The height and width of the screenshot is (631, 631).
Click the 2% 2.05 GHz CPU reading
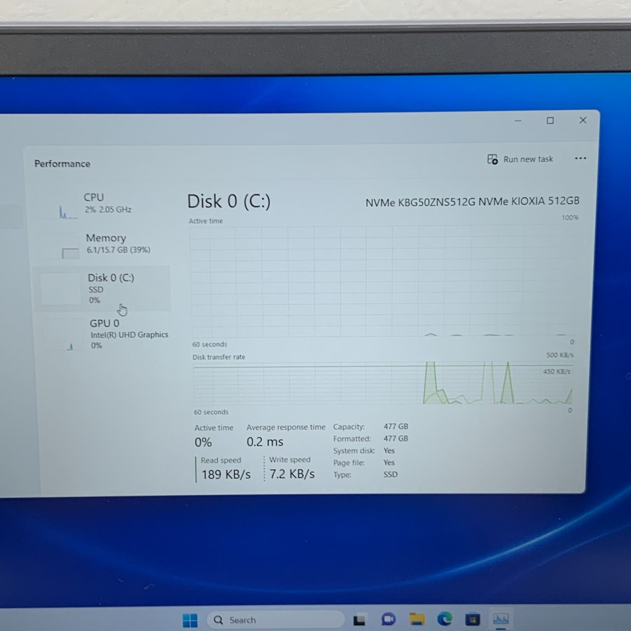pos(108,209)
